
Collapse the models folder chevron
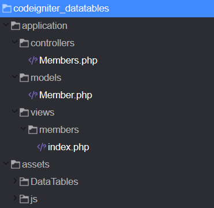click(15, 77)
